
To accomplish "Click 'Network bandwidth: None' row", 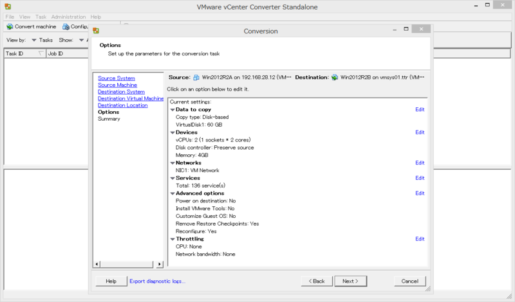I will 205,254.
